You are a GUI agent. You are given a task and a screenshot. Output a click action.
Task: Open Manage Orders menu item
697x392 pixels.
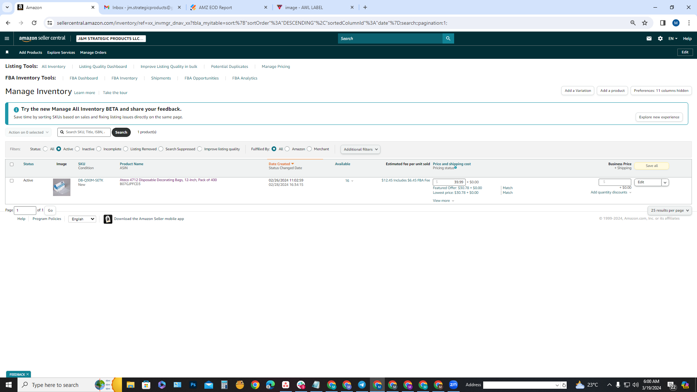pos(93,53)
